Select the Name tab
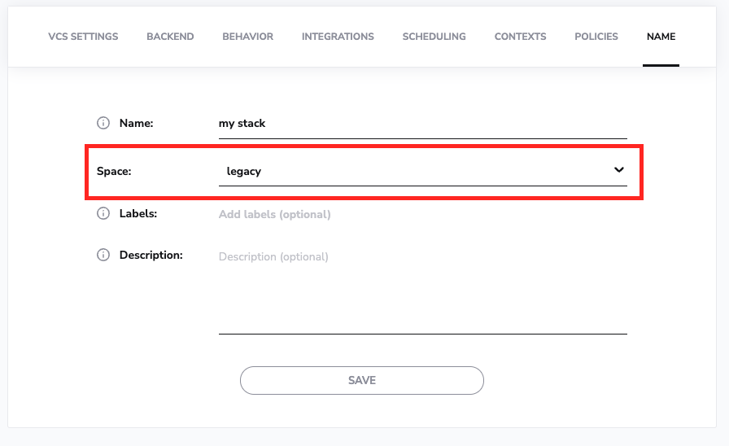 tap(661, 37)
